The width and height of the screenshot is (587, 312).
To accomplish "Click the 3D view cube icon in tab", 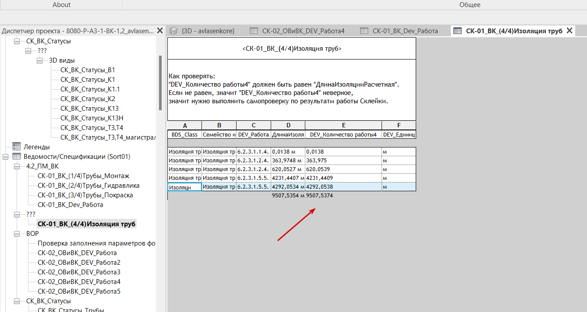I will click(x=173, y=31).
